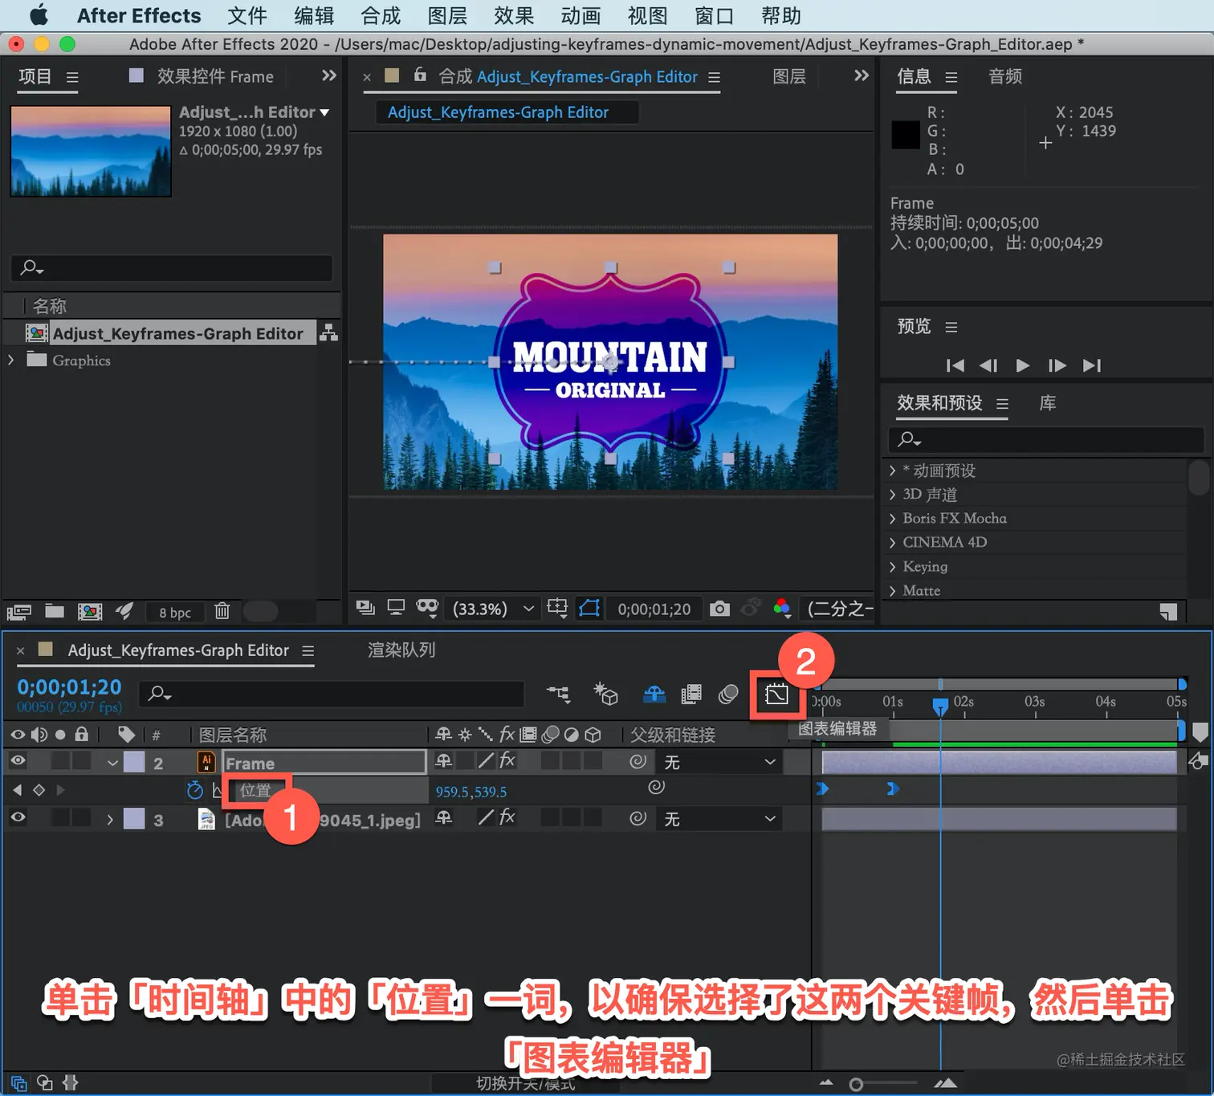Switch to the 音频 (Audio) tab
This screenshot has width=1214, height=1096.
click(x=1005, y=76)
